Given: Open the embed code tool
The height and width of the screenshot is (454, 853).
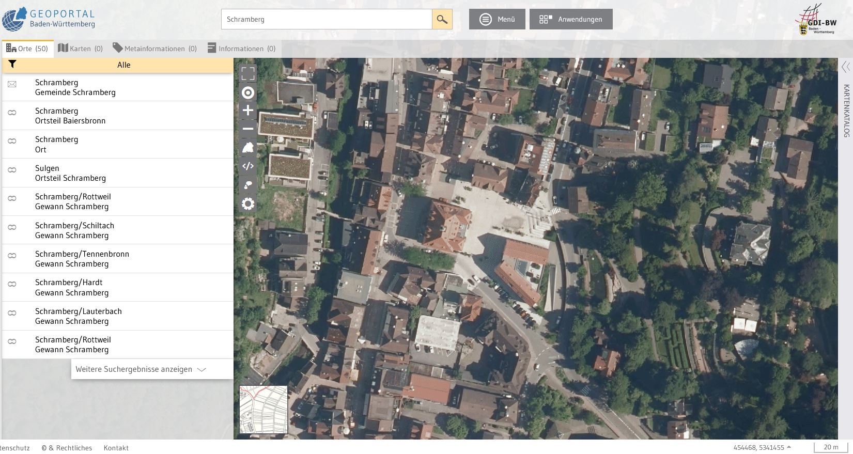Looking at the screenshot, I should 248,166.
